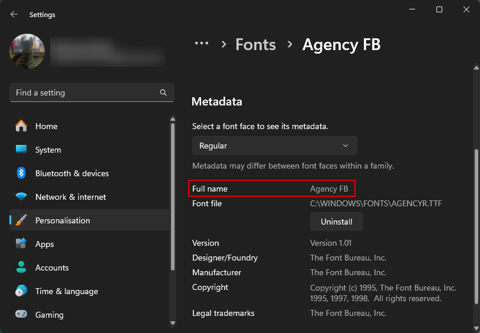
Task: Maximize the Settings window
Action: point(439,9)
